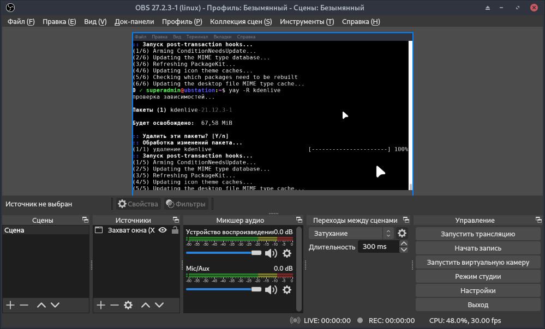Viewport: 545px width, 329px height.
Task: Click the LIVE 00:00:00 status indicator
Action: click(320, 321)
